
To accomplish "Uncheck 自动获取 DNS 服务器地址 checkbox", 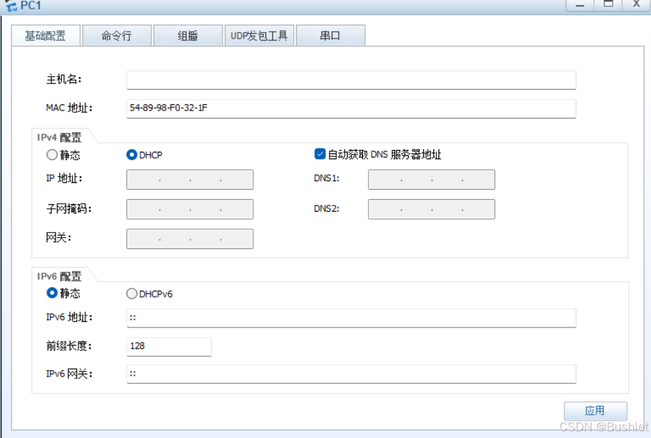I will 320,154.
